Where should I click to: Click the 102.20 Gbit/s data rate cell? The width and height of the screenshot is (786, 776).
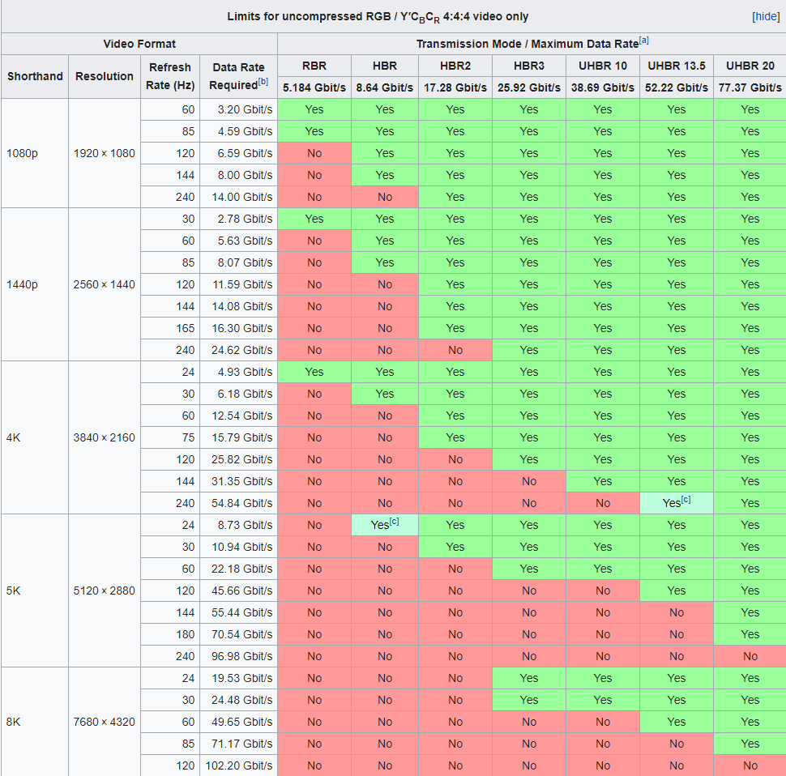(x=238, y=765)
